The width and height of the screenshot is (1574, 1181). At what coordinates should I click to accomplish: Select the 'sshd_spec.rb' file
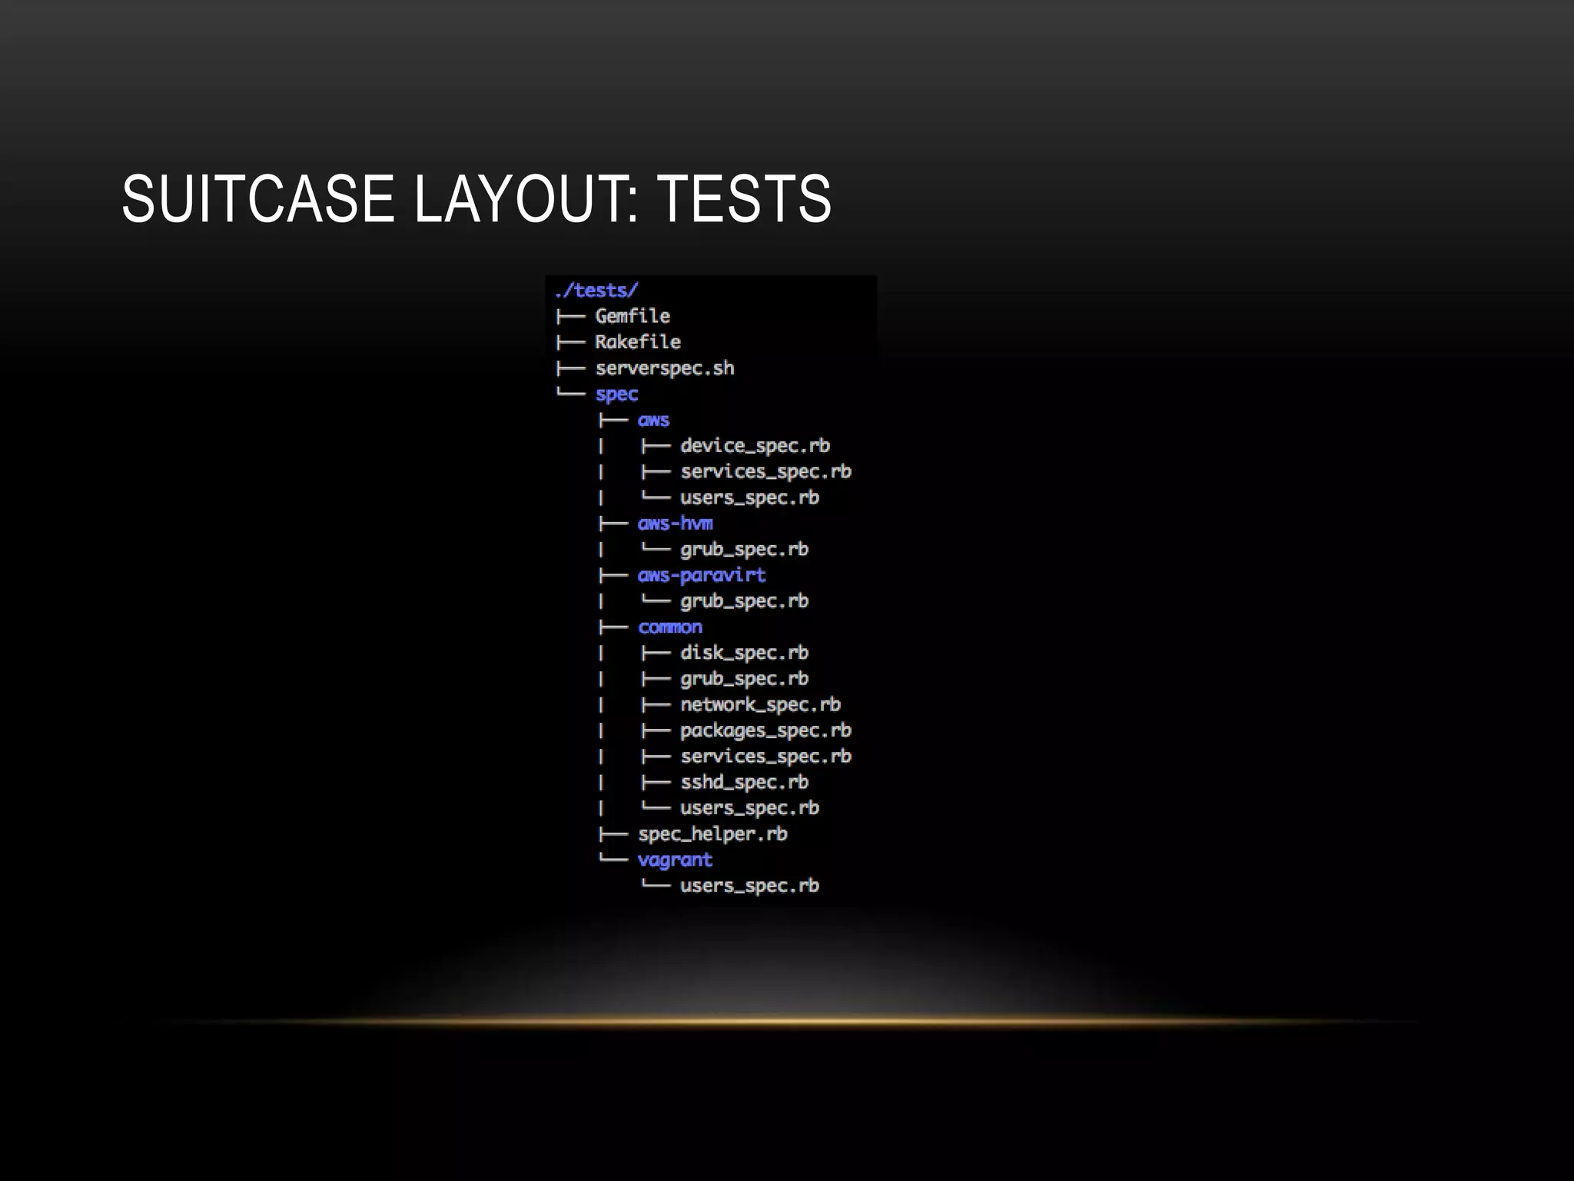pos(744,782)
